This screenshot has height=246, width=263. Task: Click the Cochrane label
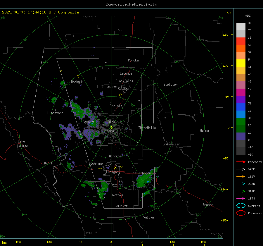click(x=96, y=164)
